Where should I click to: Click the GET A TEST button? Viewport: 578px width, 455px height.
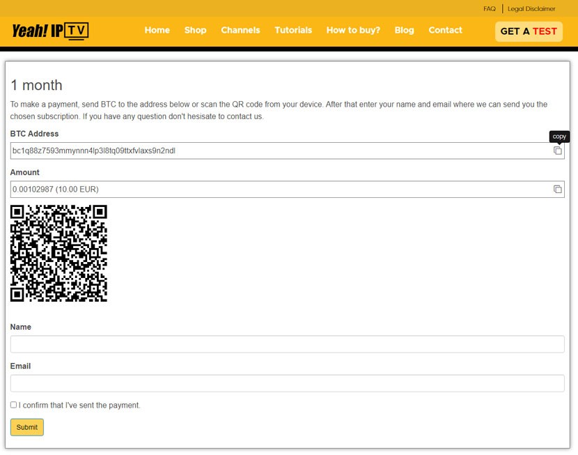tap(529, 31)
